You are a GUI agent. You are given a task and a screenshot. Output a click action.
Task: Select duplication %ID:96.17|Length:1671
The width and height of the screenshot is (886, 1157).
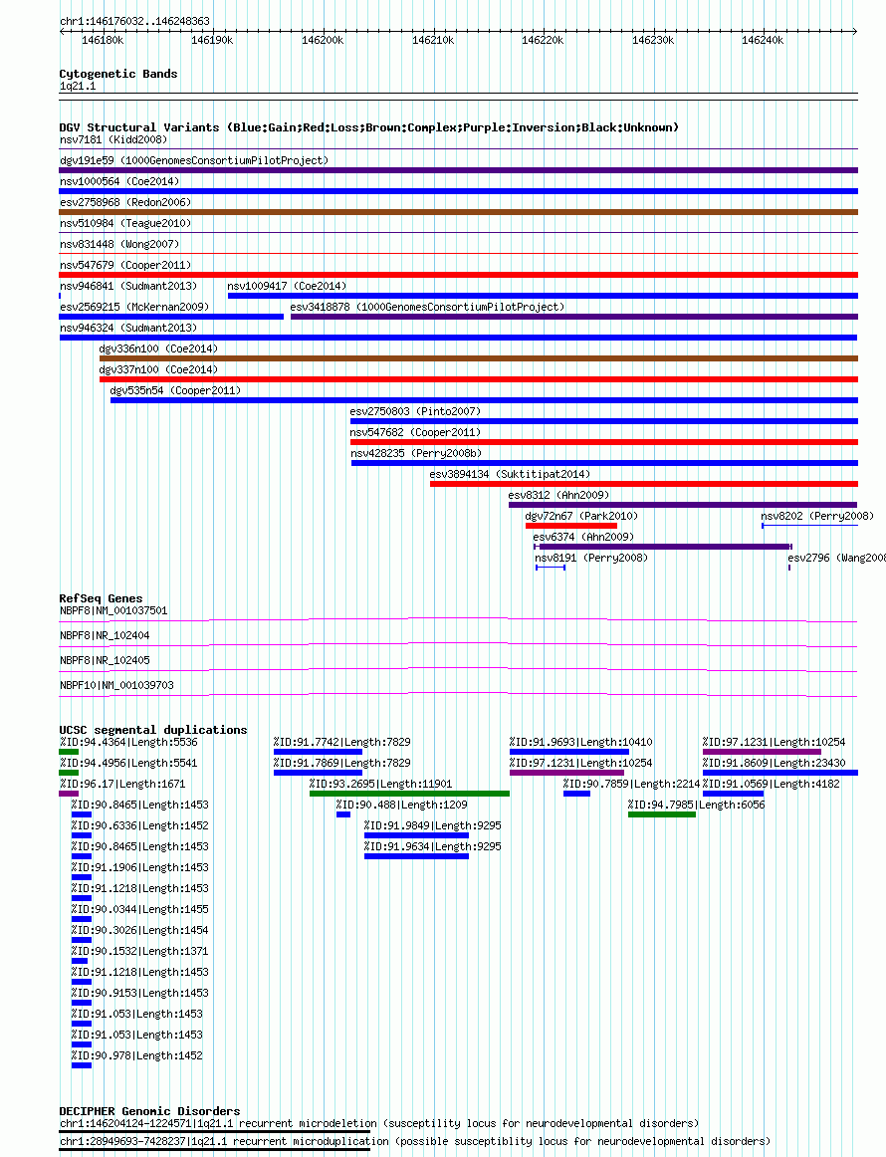(x=122, y=784)
